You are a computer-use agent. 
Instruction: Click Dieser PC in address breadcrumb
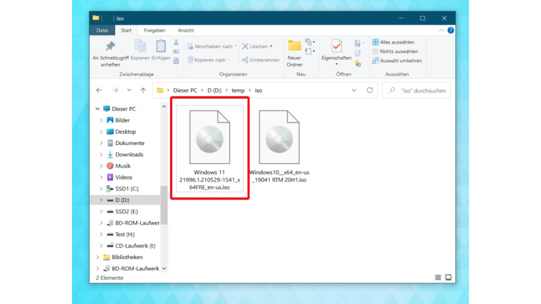[x=185, y=90]
